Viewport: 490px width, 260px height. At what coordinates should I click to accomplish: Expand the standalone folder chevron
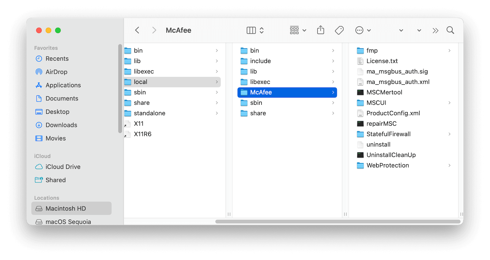pos(217,113)
